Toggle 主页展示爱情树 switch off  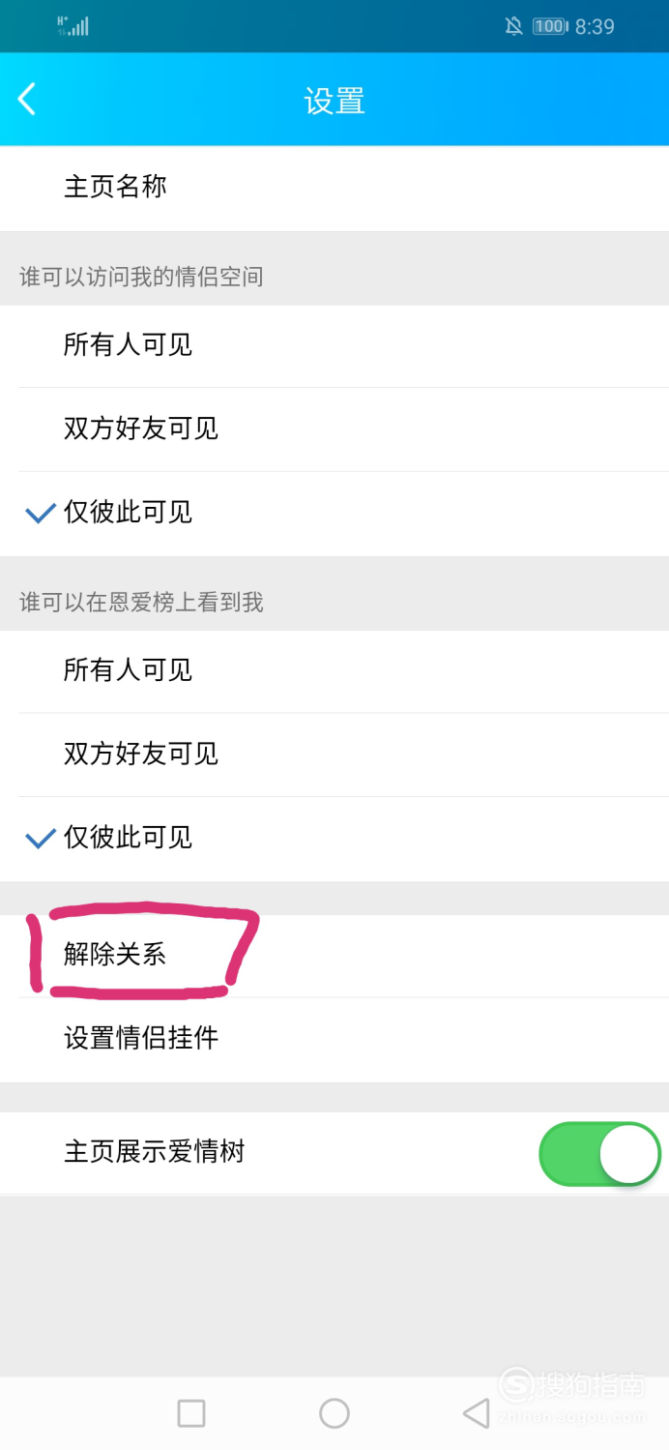click(x=599, y=1153)
